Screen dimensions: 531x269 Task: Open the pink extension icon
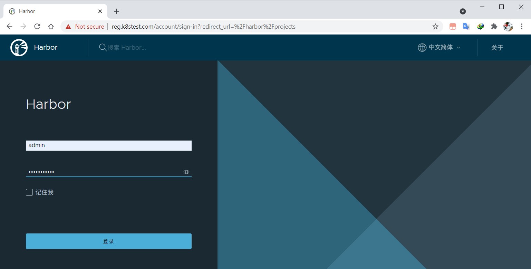[453, 27]
